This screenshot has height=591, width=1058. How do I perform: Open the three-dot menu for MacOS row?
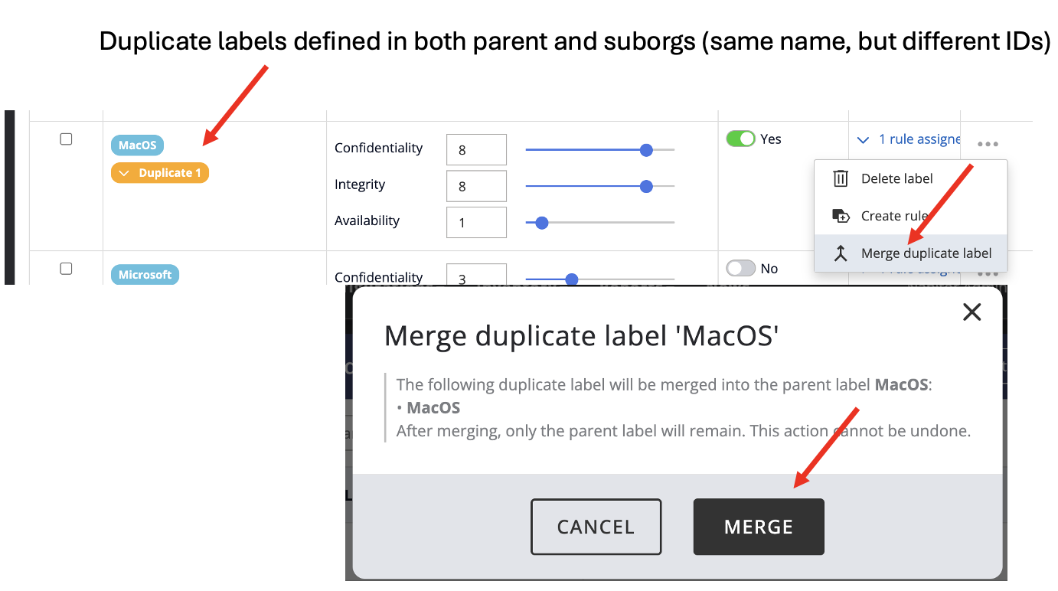988,143
